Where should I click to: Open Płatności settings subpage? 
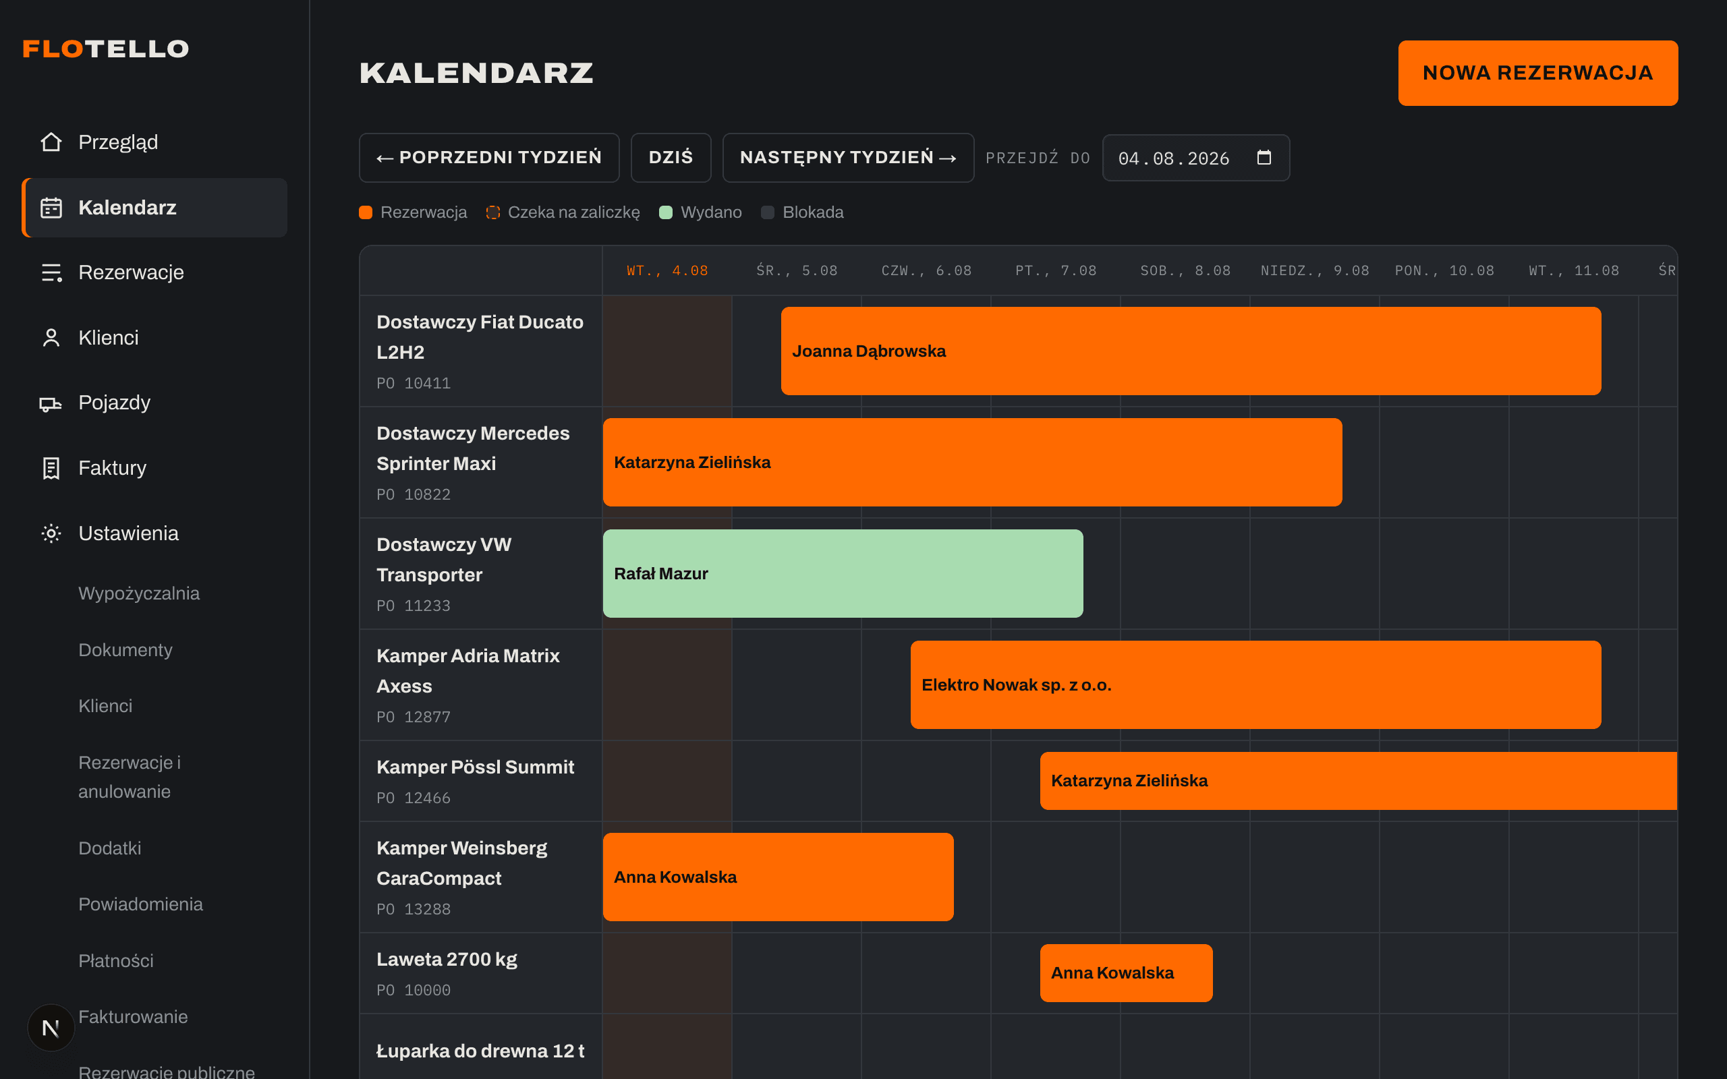click(116, 960)
